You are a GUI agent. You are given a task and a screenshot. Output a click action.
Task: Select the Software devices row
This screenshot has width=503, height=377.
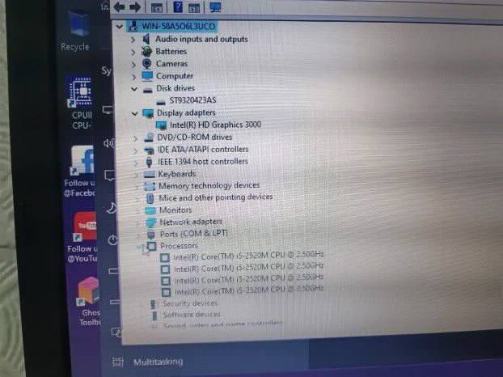192,315
